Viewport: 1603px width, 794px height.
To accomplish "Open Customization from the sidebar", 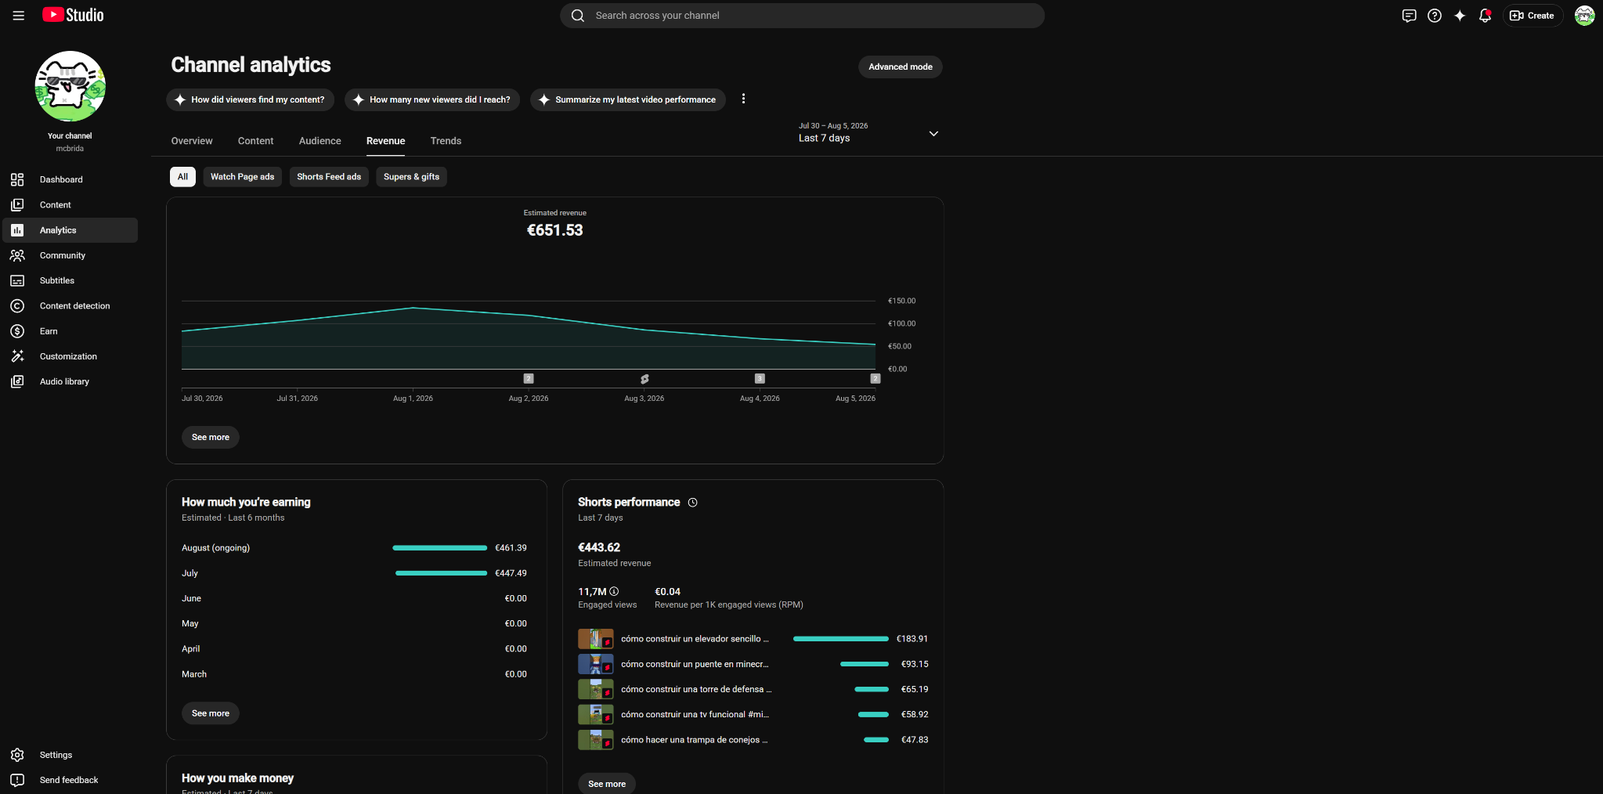I will (x=70, y=356).
